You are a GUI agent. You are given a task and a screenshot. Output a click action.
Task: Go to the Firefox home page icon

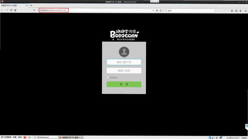point(15,10)
